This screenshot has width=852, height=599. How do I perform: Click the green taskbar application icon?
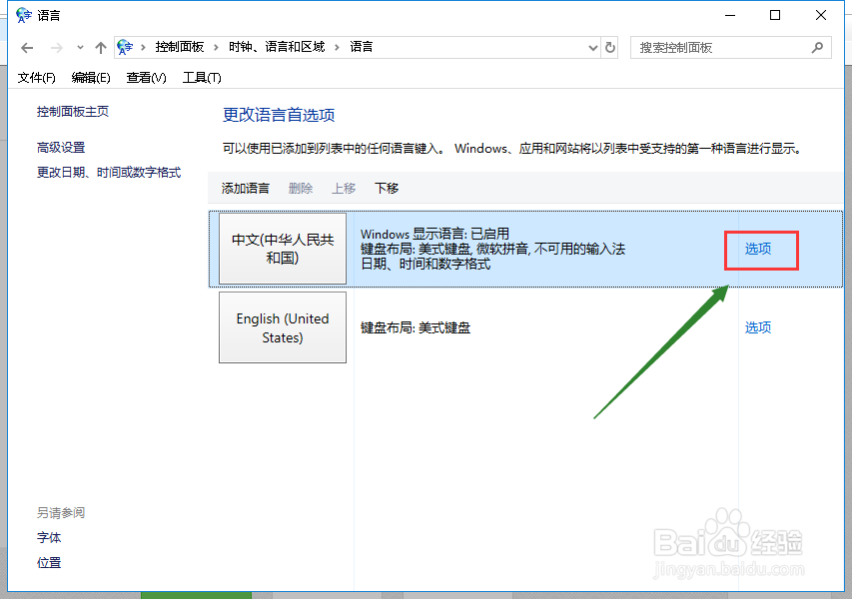(196, 594)
